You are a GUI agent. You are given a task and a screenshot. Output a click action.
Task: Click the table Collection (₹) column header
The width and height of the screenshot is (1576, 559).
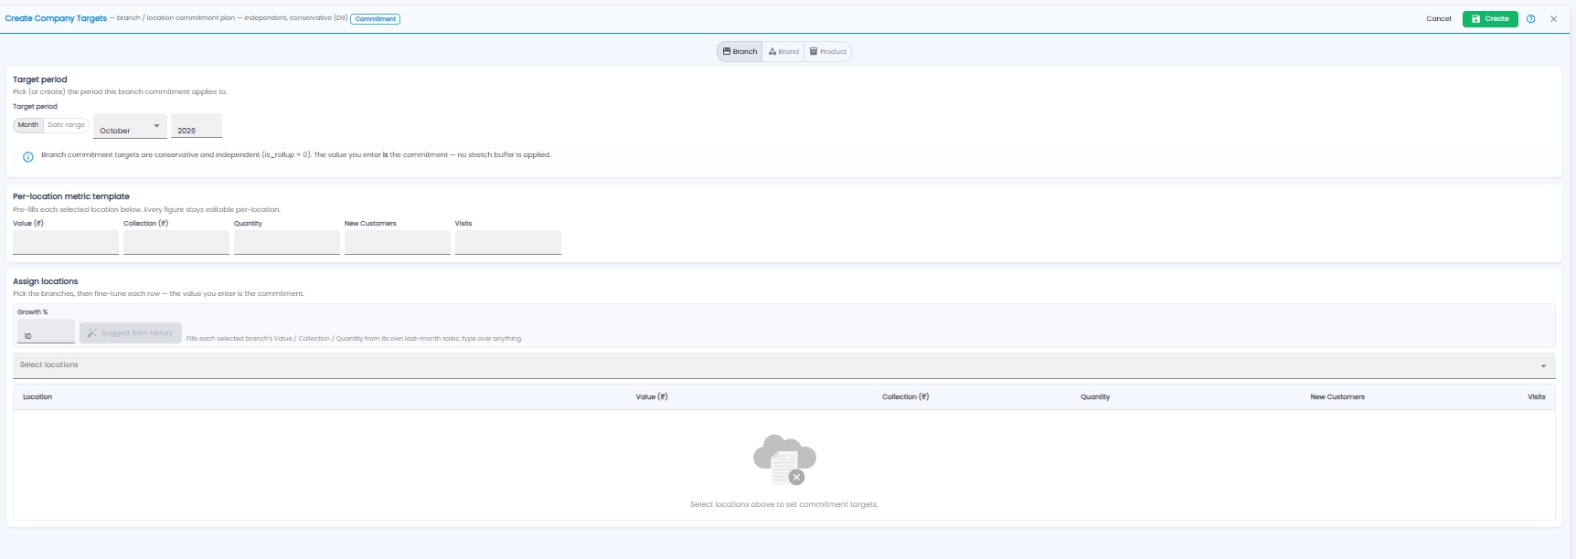coord(905,397)
